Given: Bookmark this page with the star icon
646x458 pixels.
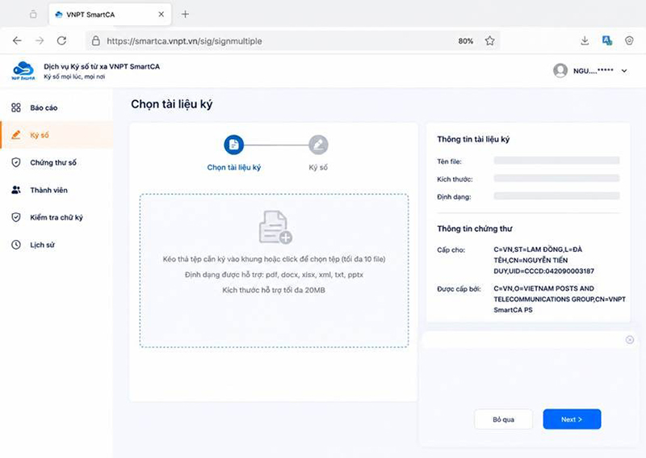Looking at the screenshot, I should (x=489, y=41).
